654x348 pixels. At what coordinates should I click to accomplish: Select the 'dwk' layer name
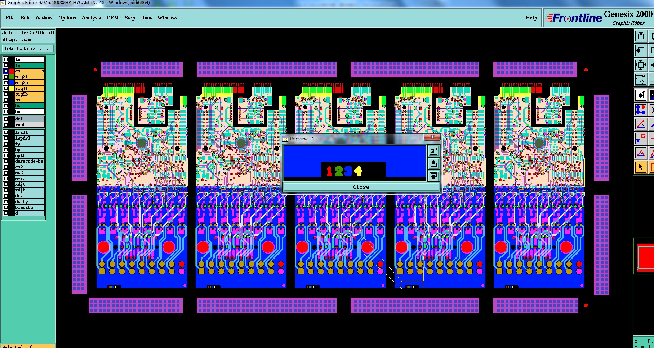(29, 196)
